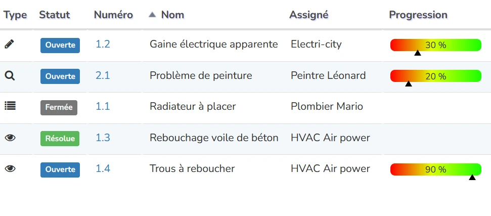
Task: Click the eye icon for Trous à reboucher
Action: (x=10, y=168)
